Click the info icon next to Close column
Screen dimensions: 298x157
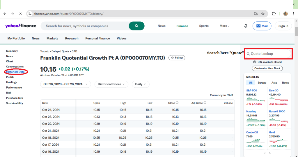pos(177,103)
